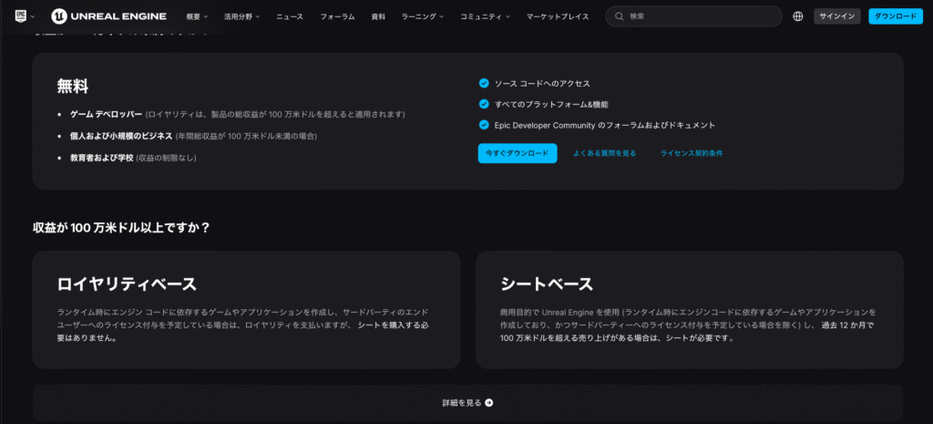
Task: Click the ダウンロード button in header
Action: tap(896, 16)
